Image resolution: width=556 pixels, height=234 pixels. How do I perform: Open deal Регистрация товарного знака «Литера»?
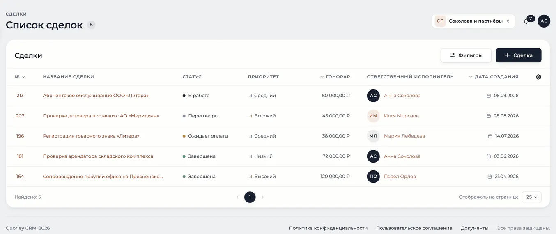pyautogui.click(x=91, y=136)
